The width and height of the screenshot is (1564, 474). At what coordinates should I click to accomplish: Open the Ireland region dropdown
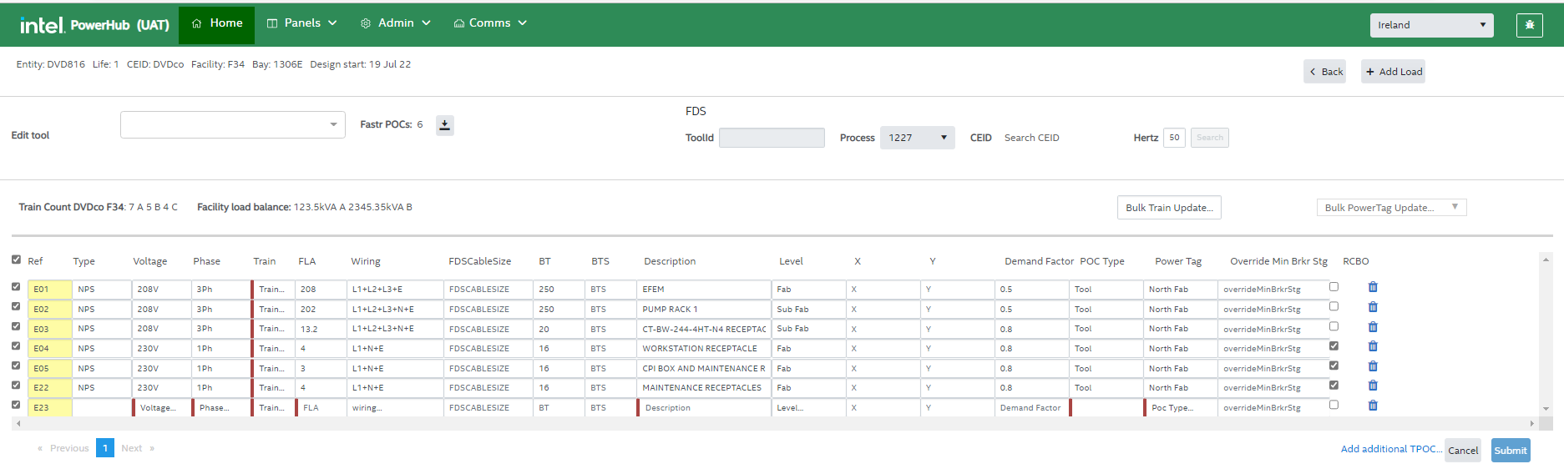click(1431, 25)
